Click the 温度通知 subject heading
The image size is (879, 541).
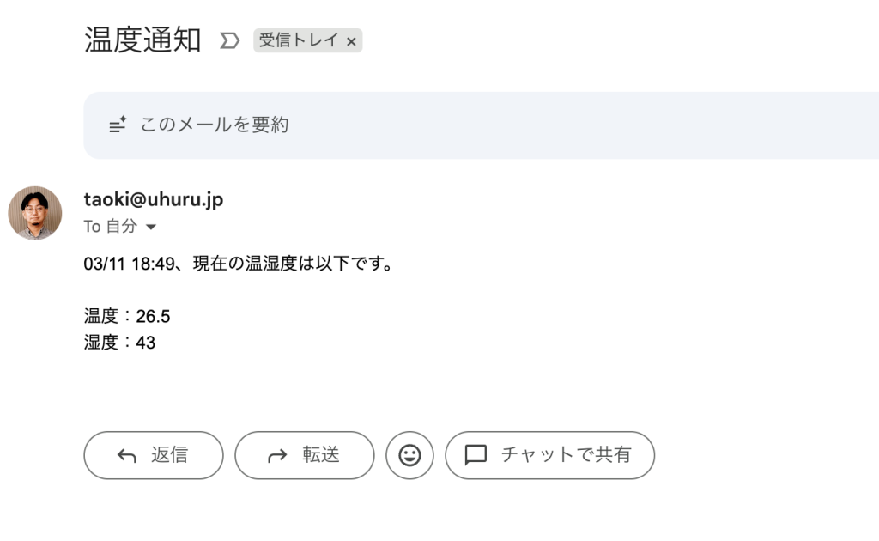point(142,40)
